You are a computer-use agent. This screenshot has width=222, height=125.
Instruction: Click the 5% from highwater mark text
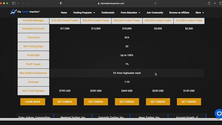pos(127,73)
